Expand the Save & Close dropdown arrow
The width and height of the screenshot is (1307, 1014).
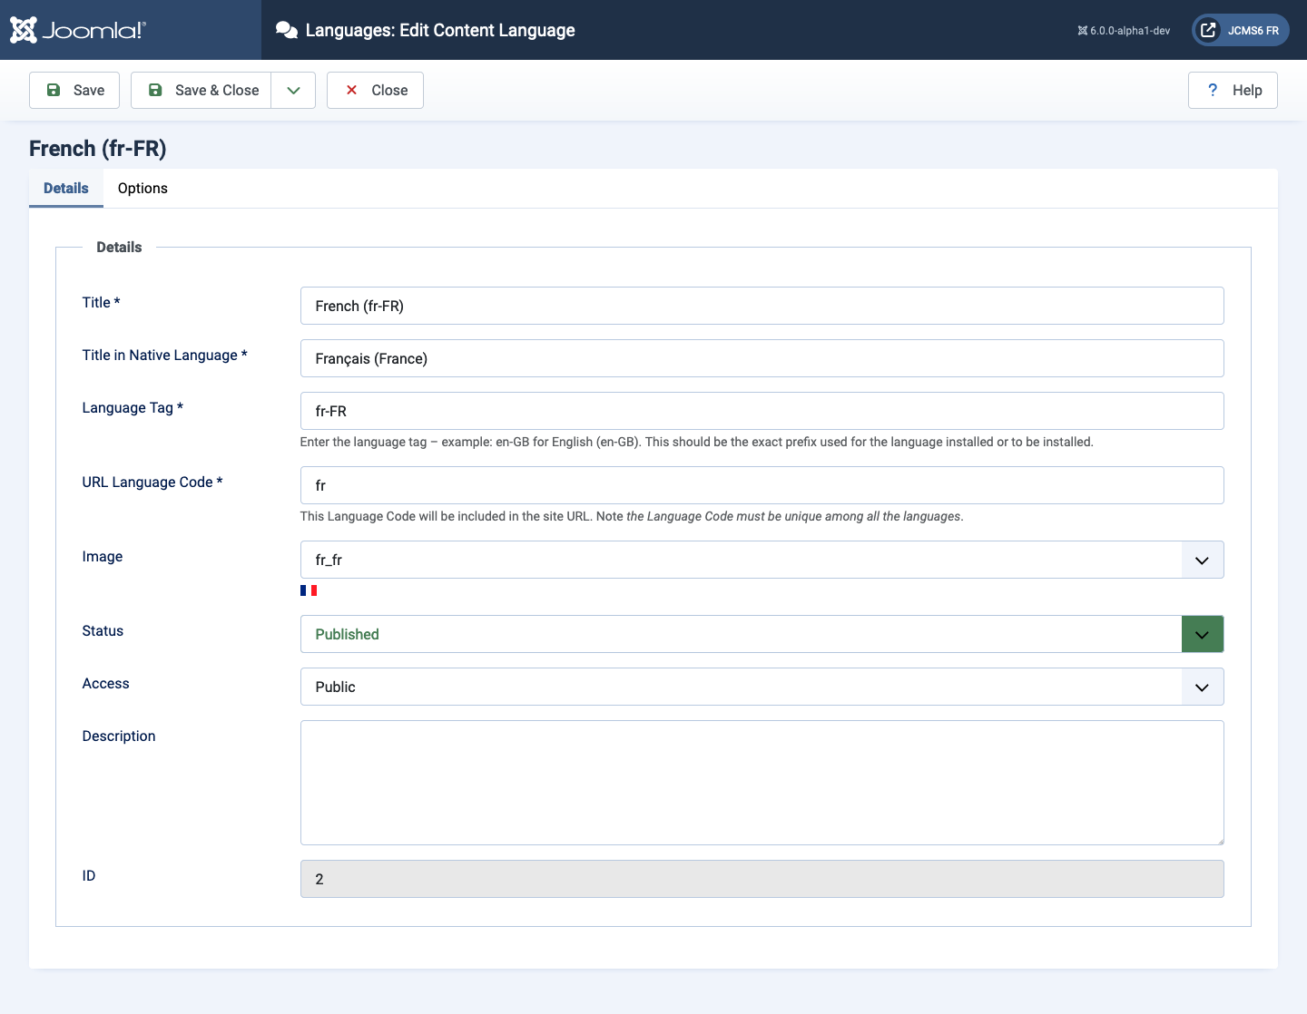[293, 90]
